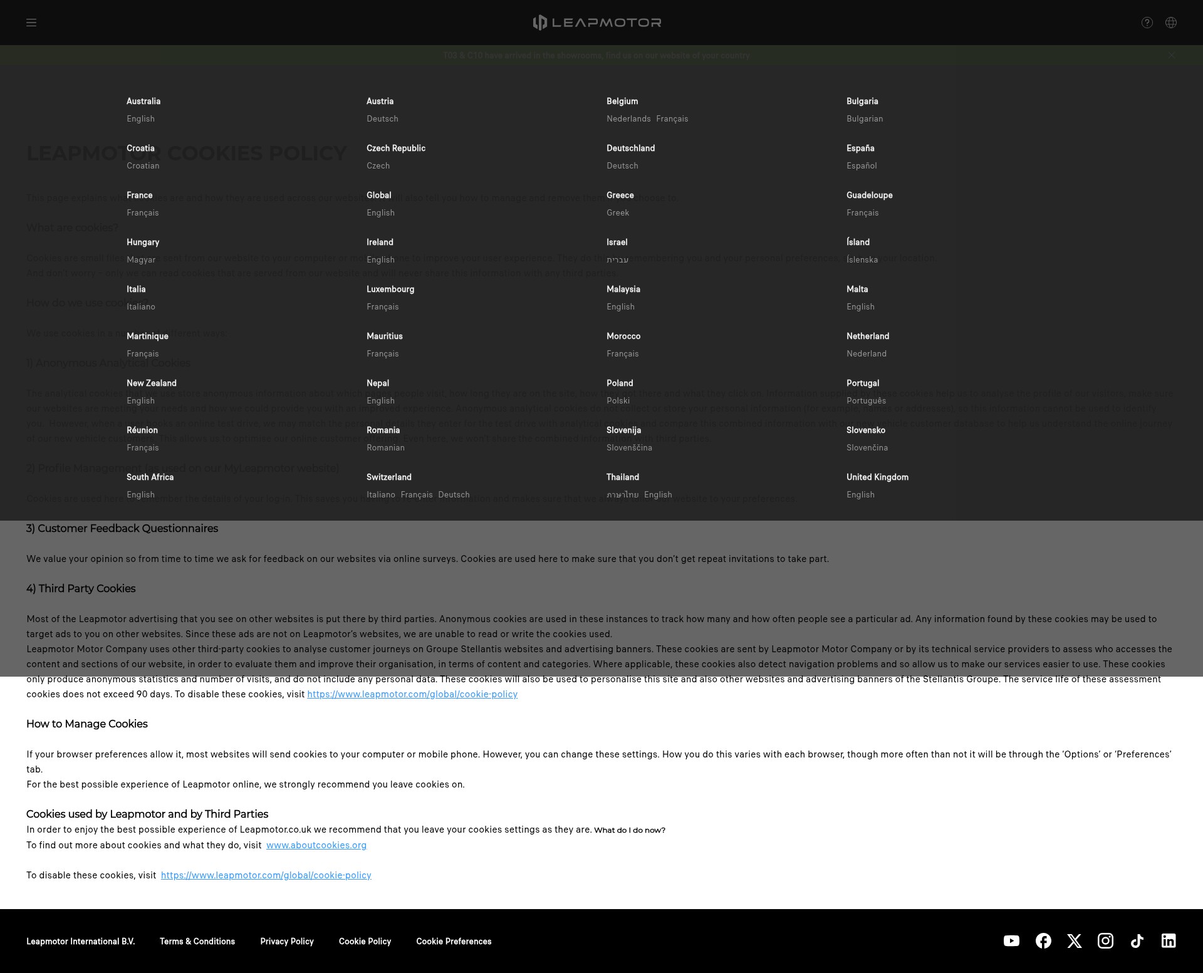Select Français under Mauritius
The height and width of the screenshot is (973, 1203).
[x=382, y=353]
